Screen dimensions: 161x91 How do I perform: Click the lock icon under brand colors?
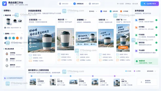click(5, 43)
